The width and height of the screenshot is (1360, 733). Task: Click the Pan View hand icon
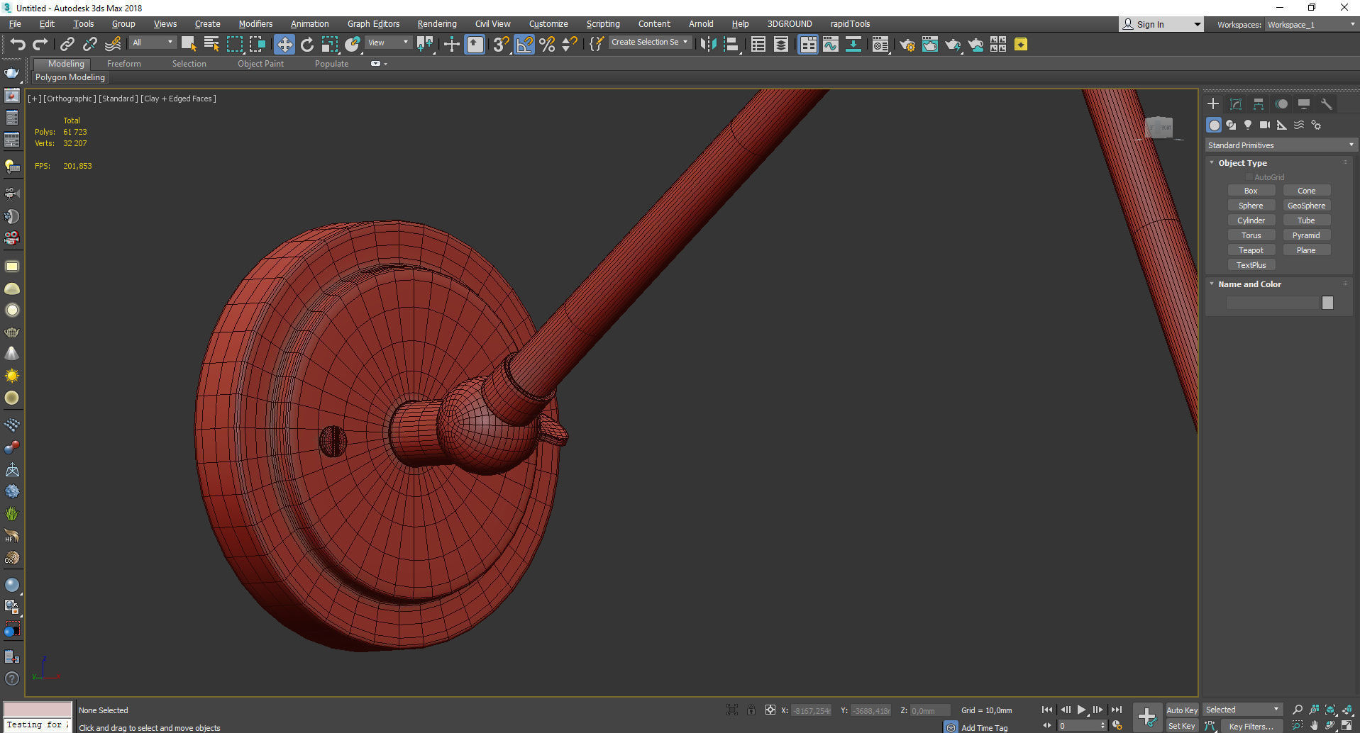(x=1314, y=725)
